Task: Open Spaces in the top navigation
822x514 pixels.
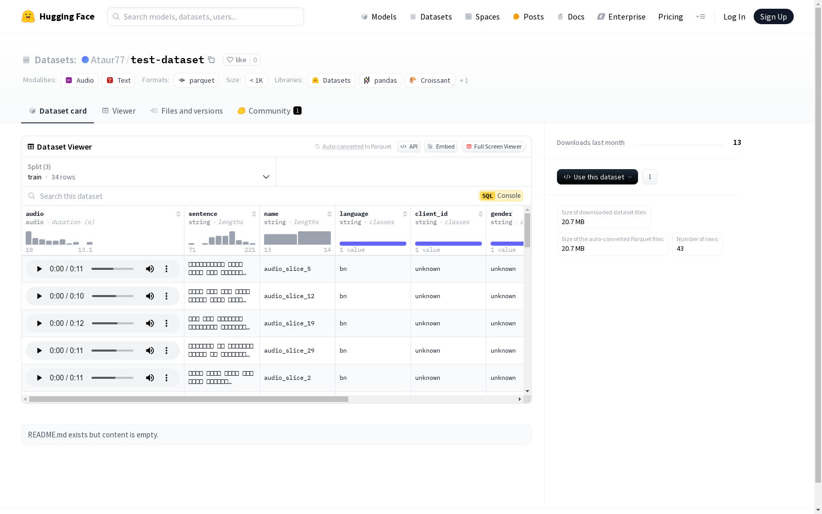Action: [482, 16]
